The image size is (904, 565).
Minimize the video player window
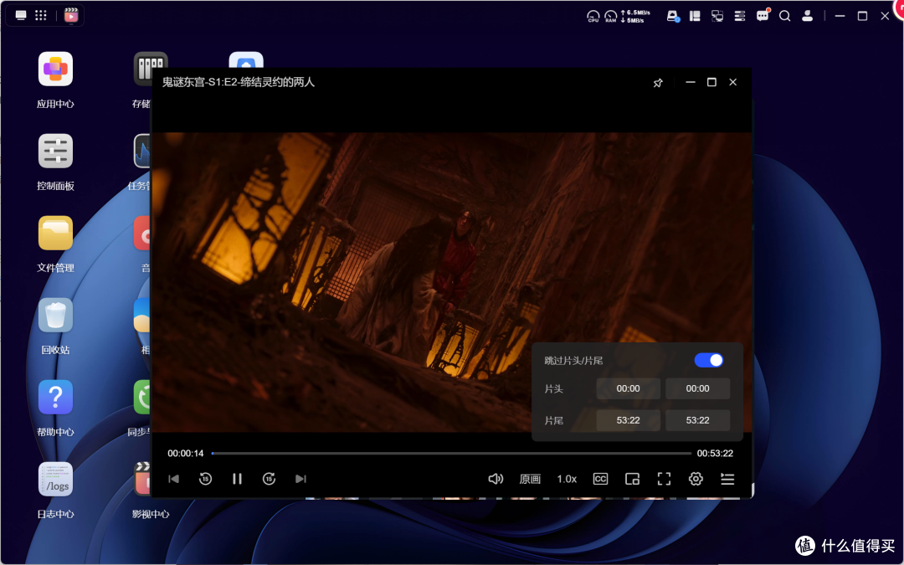[690, 82]
